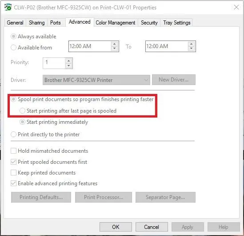Switch to the Color Management tab

pos(116,23)
